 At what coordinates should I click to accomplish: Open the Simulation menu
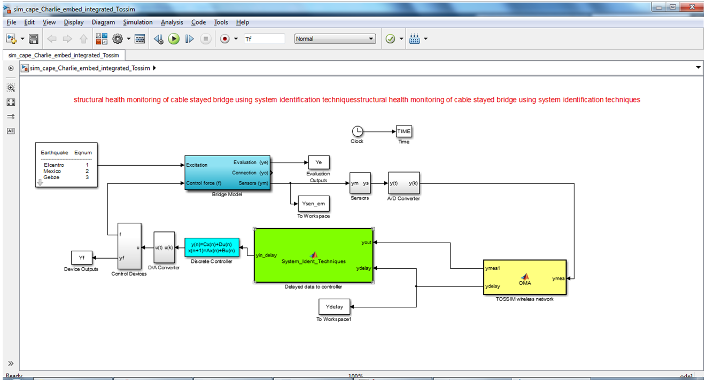tap(138, 22)
